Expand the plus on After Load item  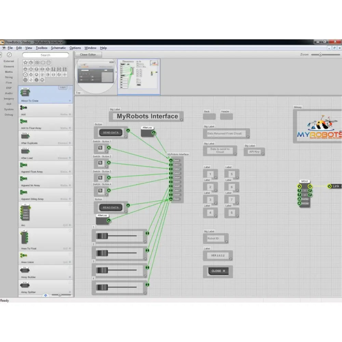70,158
